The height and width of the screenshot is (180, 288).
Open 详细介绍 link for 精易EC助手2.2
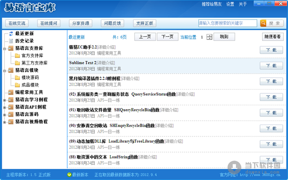pyautogui.click(x=106, y=47)
